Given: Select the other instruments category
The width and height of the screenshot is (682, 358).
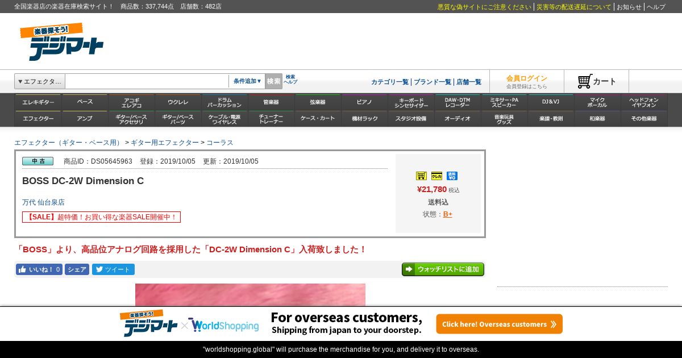Looking at the screenshot, I should [644, 119].
